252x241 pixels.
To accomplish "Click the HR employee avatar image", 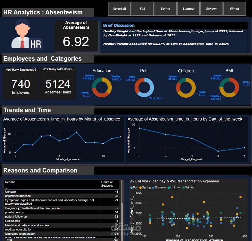I will 27,34.
